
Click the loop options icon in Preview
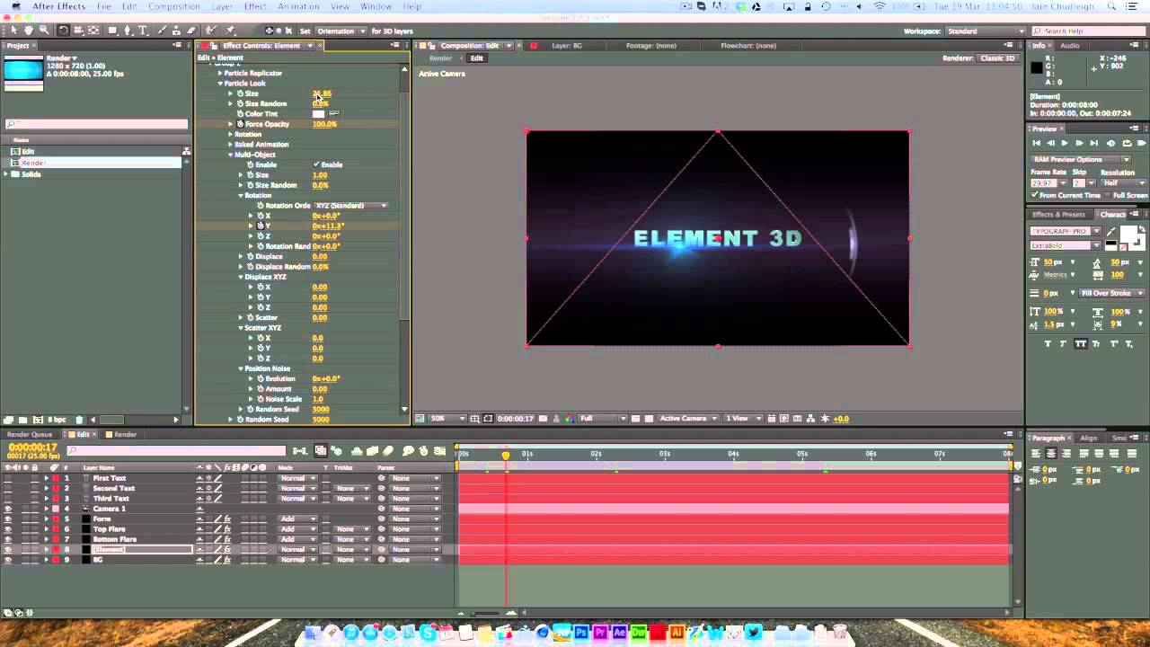click(x=1127, y=143)
